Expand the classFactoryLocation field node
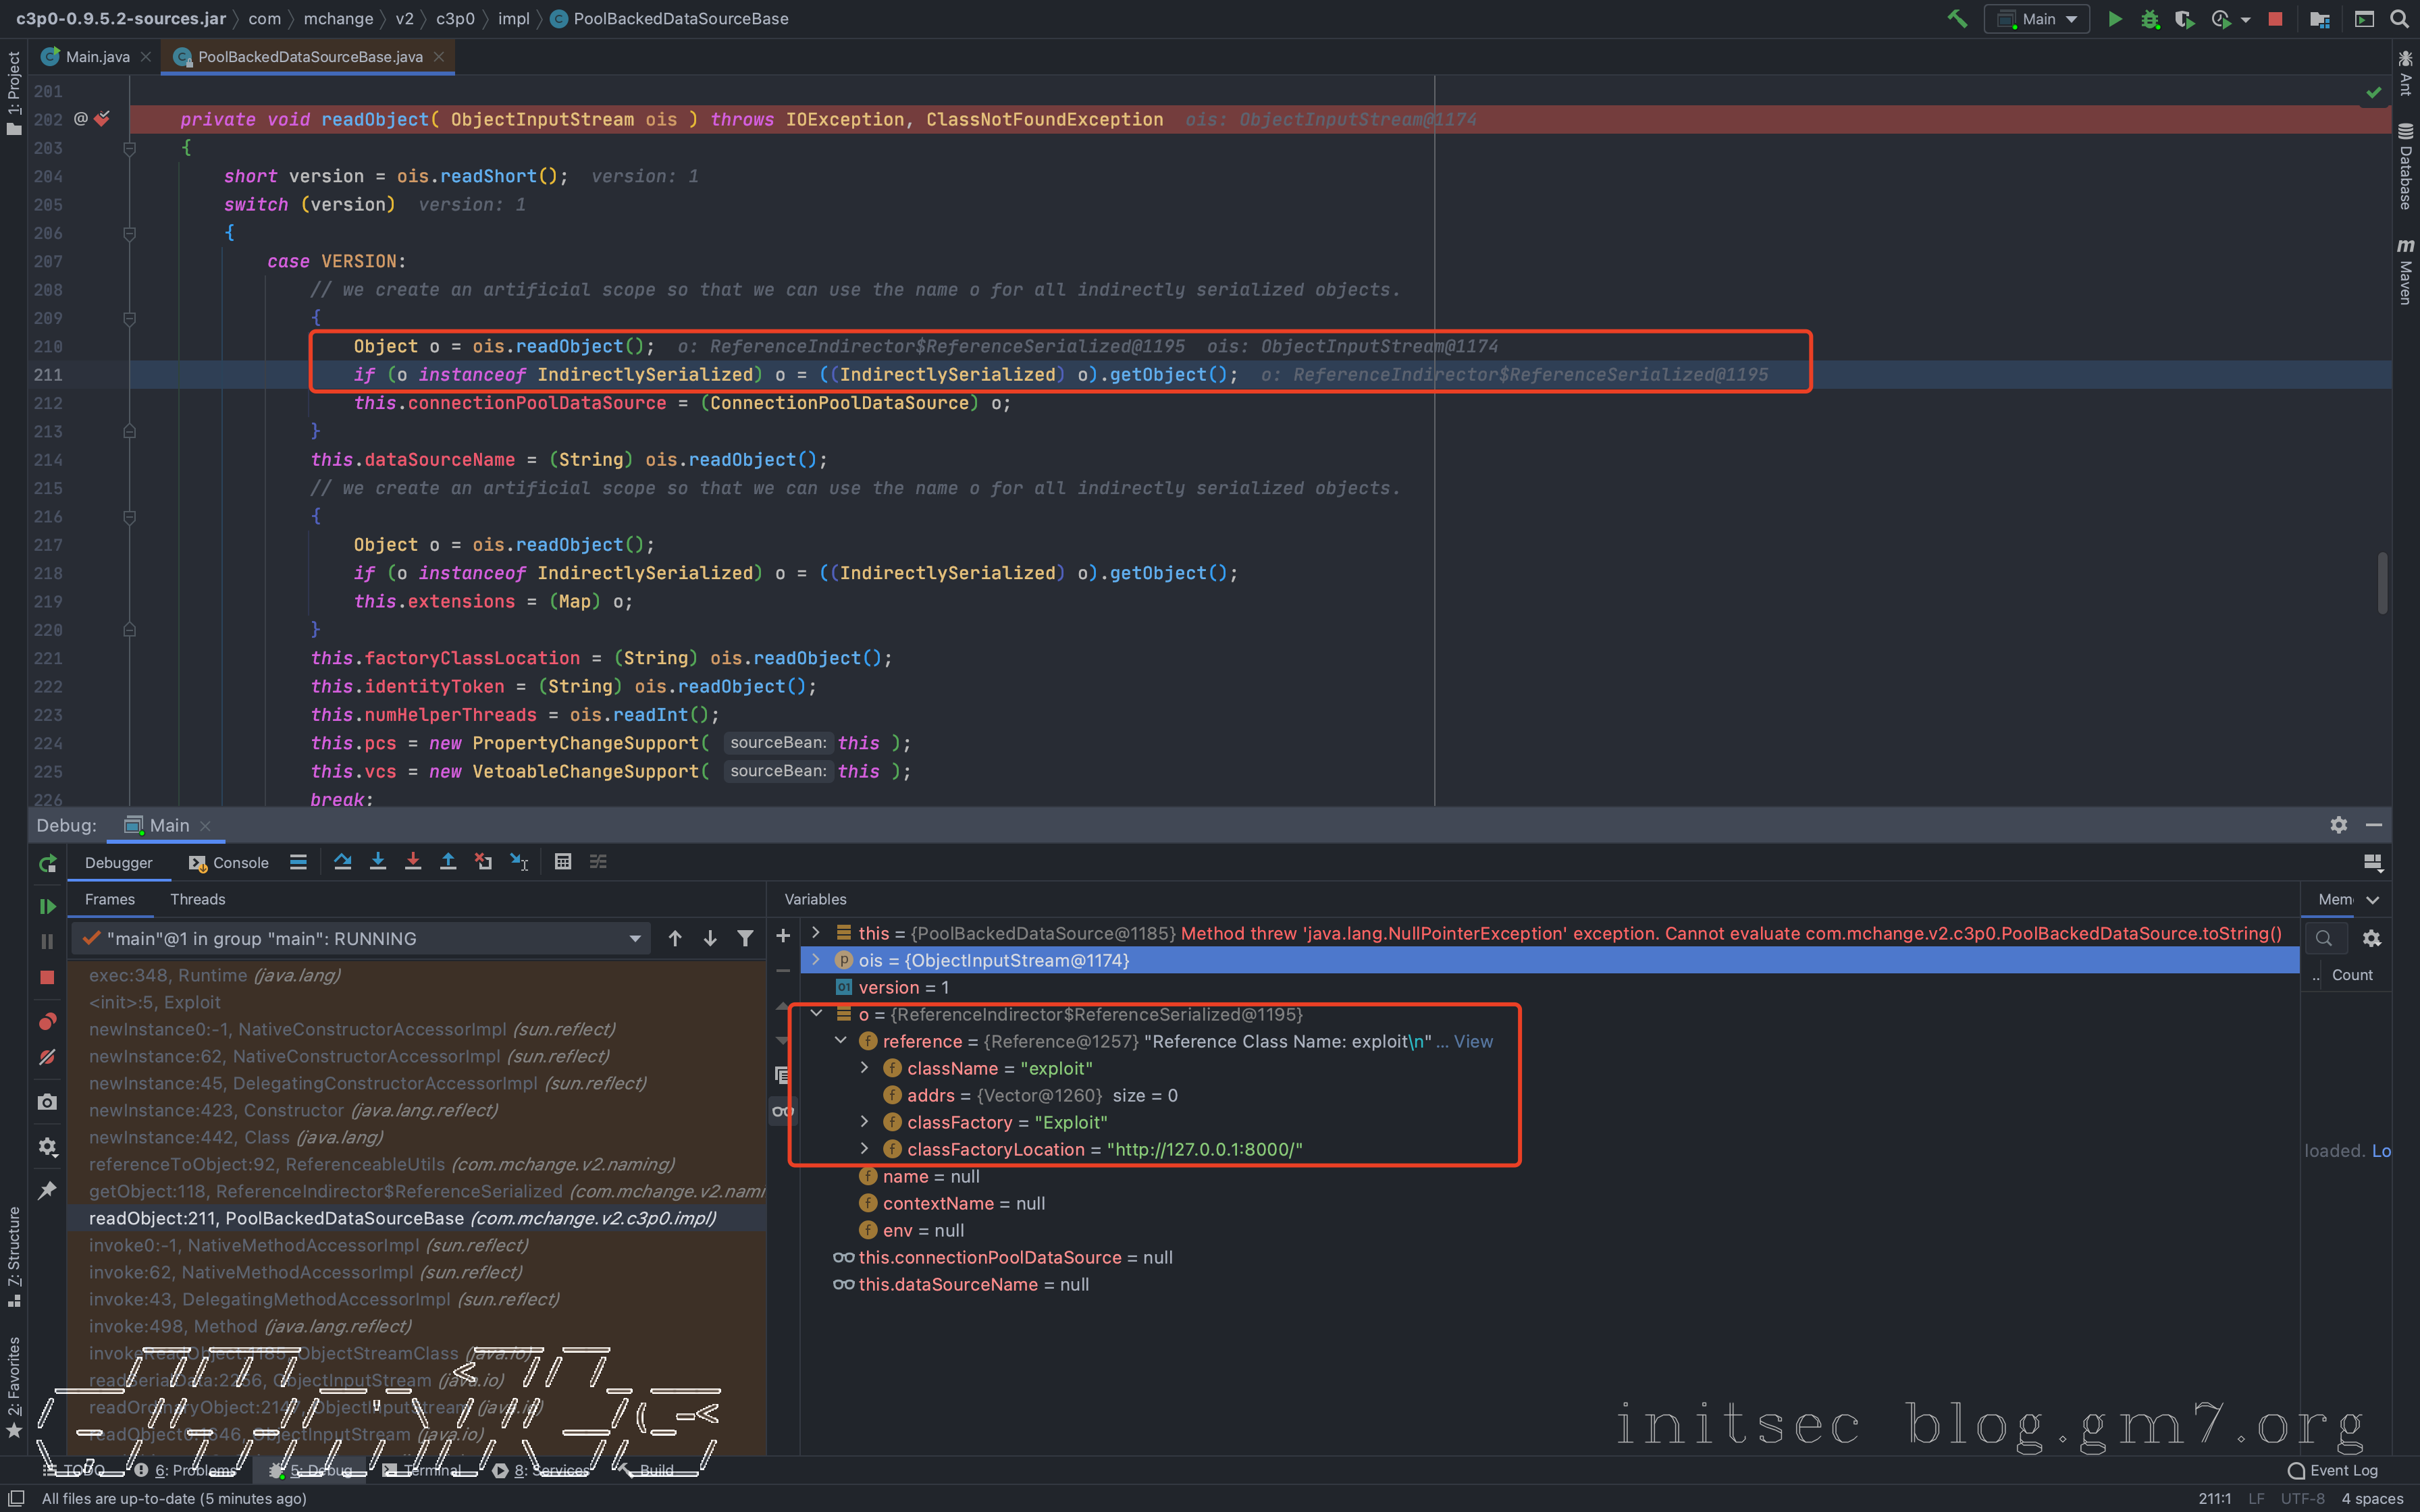This screenshot has width=2420, height=1512. [x=865, y=1149]
